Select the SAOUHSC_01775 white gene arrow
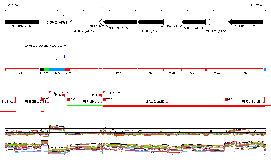This screenshot has width=271, height=162. pyautogui.click(x=217, y=22)
